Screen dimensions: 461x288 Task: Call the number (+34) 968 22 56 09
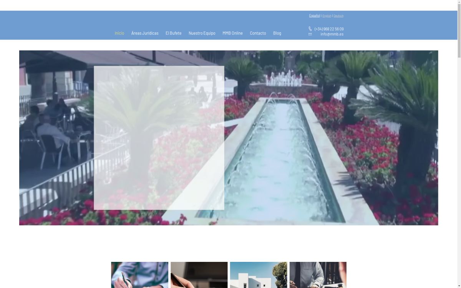(329, 29)
